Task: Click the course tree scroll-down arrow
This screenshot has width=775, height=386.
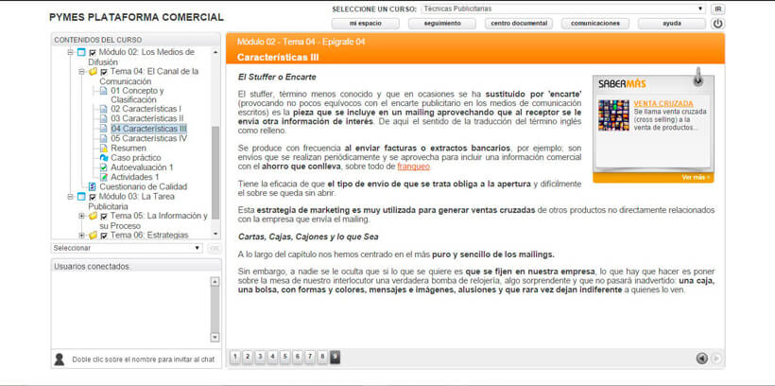Action: point(215,234)
